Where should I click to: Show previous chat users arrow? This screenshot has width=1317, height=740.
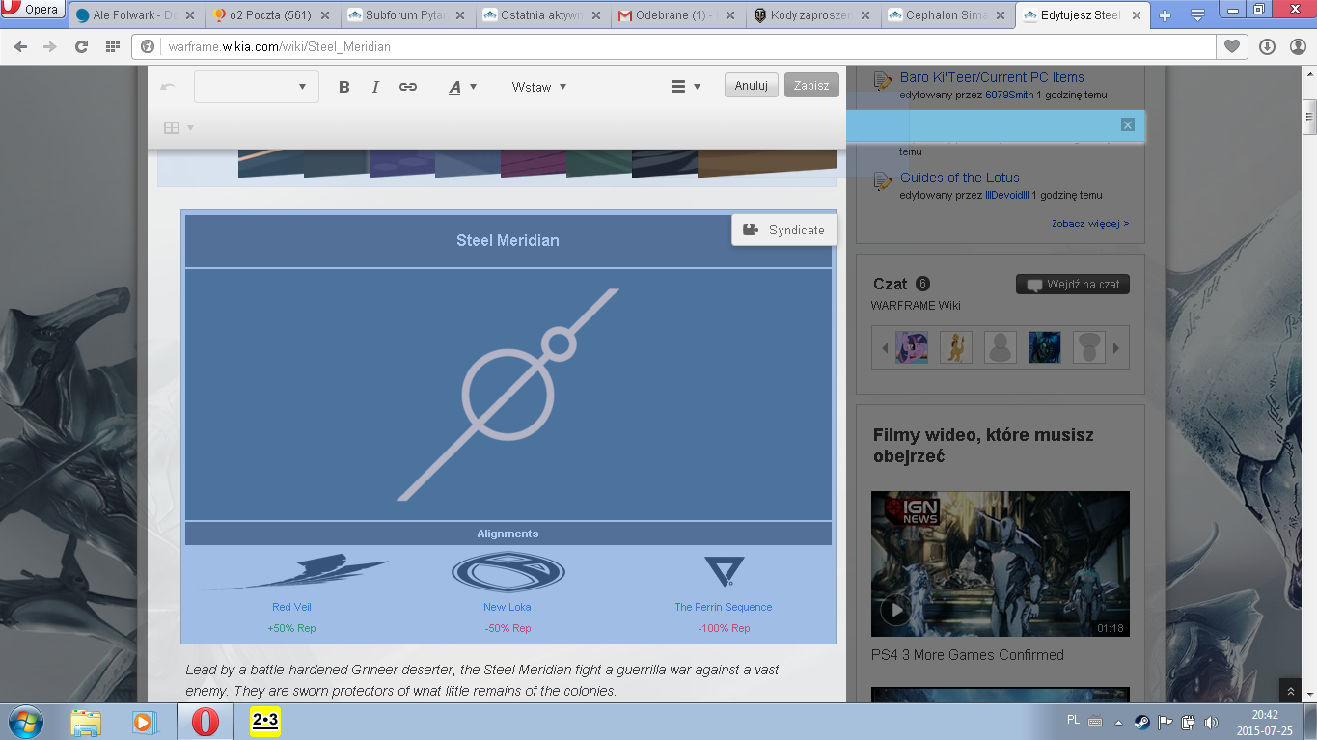(884, 348)
